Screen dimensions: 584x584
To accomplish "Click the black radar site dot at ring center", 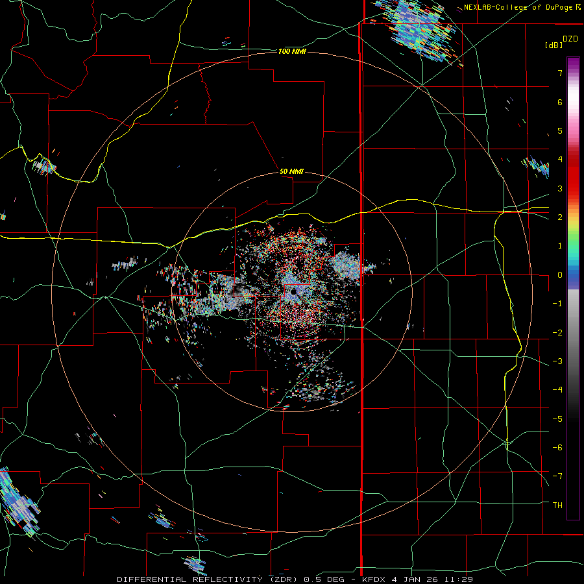I will pyautogui.click(x=293, y=292).
